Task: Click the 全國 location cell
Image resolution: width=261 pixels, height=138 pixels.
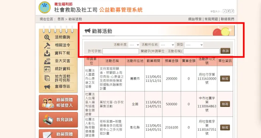Action: pos(135,104)
